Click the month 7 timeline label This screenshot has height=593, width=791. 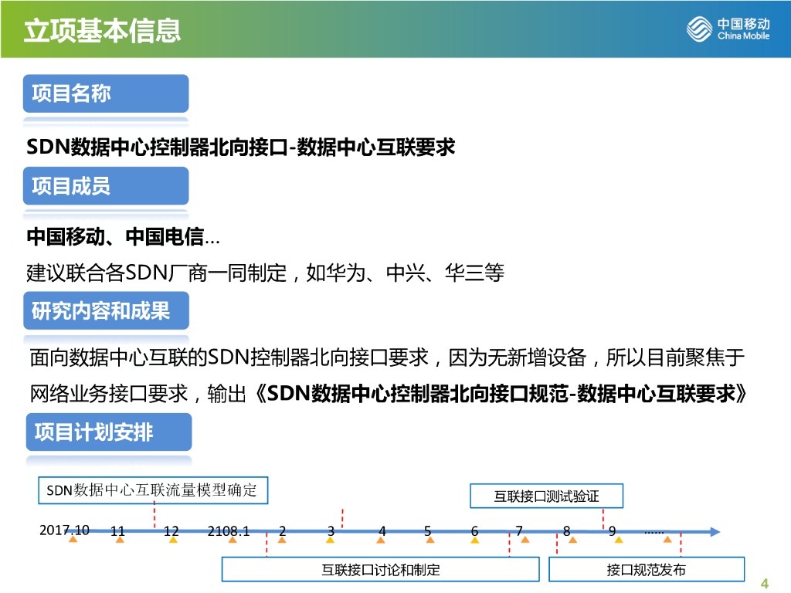(x=519, y=531)
